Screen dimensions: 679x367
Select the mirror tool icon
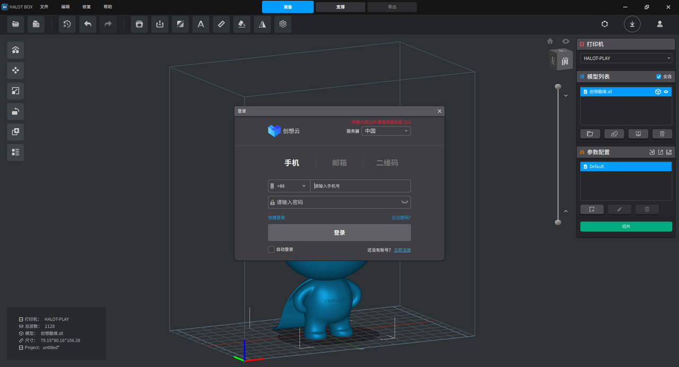pyautogui.click(x=262, y=24)
